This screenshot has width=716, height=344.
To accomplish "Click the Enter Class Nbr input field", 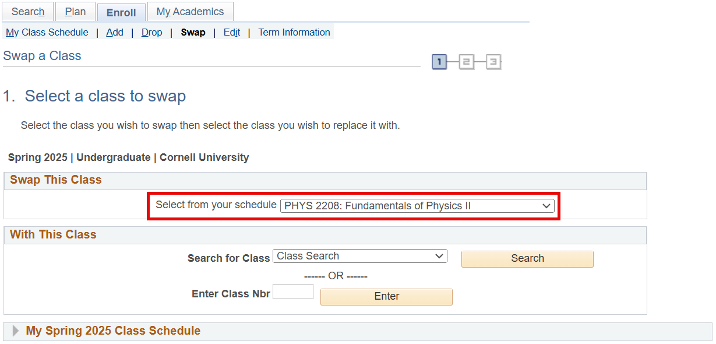I will tap(293, 292).
